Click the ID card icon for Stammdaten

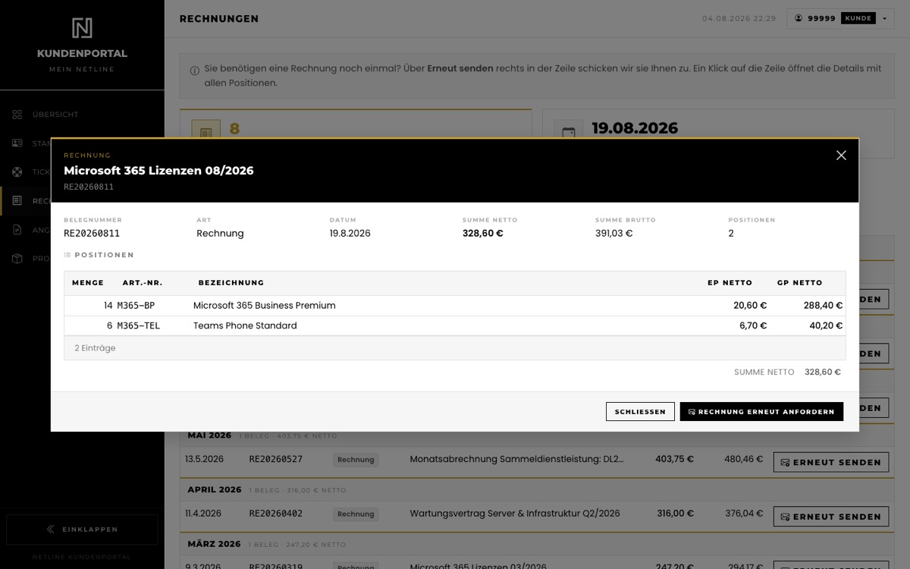point(17,143)
